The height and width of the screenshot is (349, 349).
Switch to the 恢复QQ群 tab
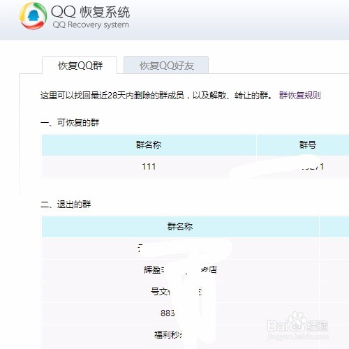click(x=80, y=66)
